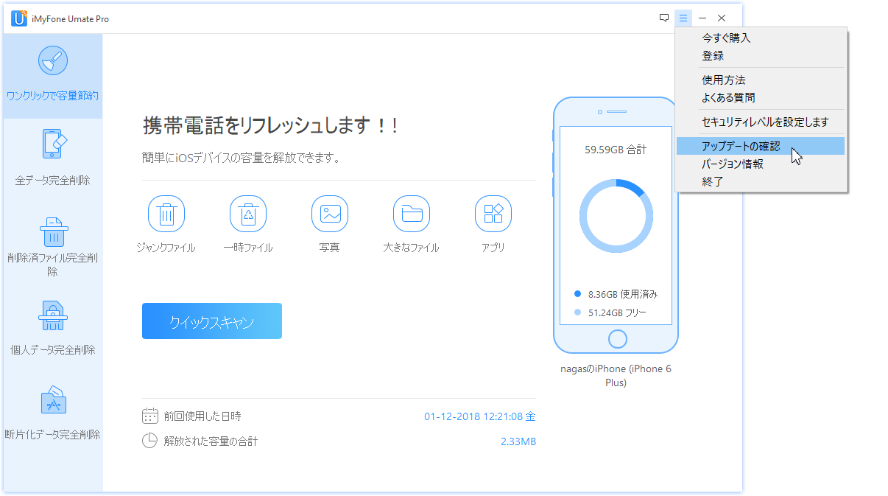
Task: Choose 今すぐ購入 from the menu
Action: click(x=761, y=38)
